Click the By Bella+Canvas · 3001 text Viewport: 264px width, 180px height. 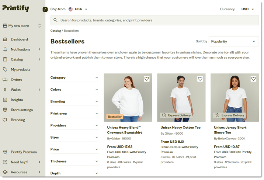click(229, 139)
